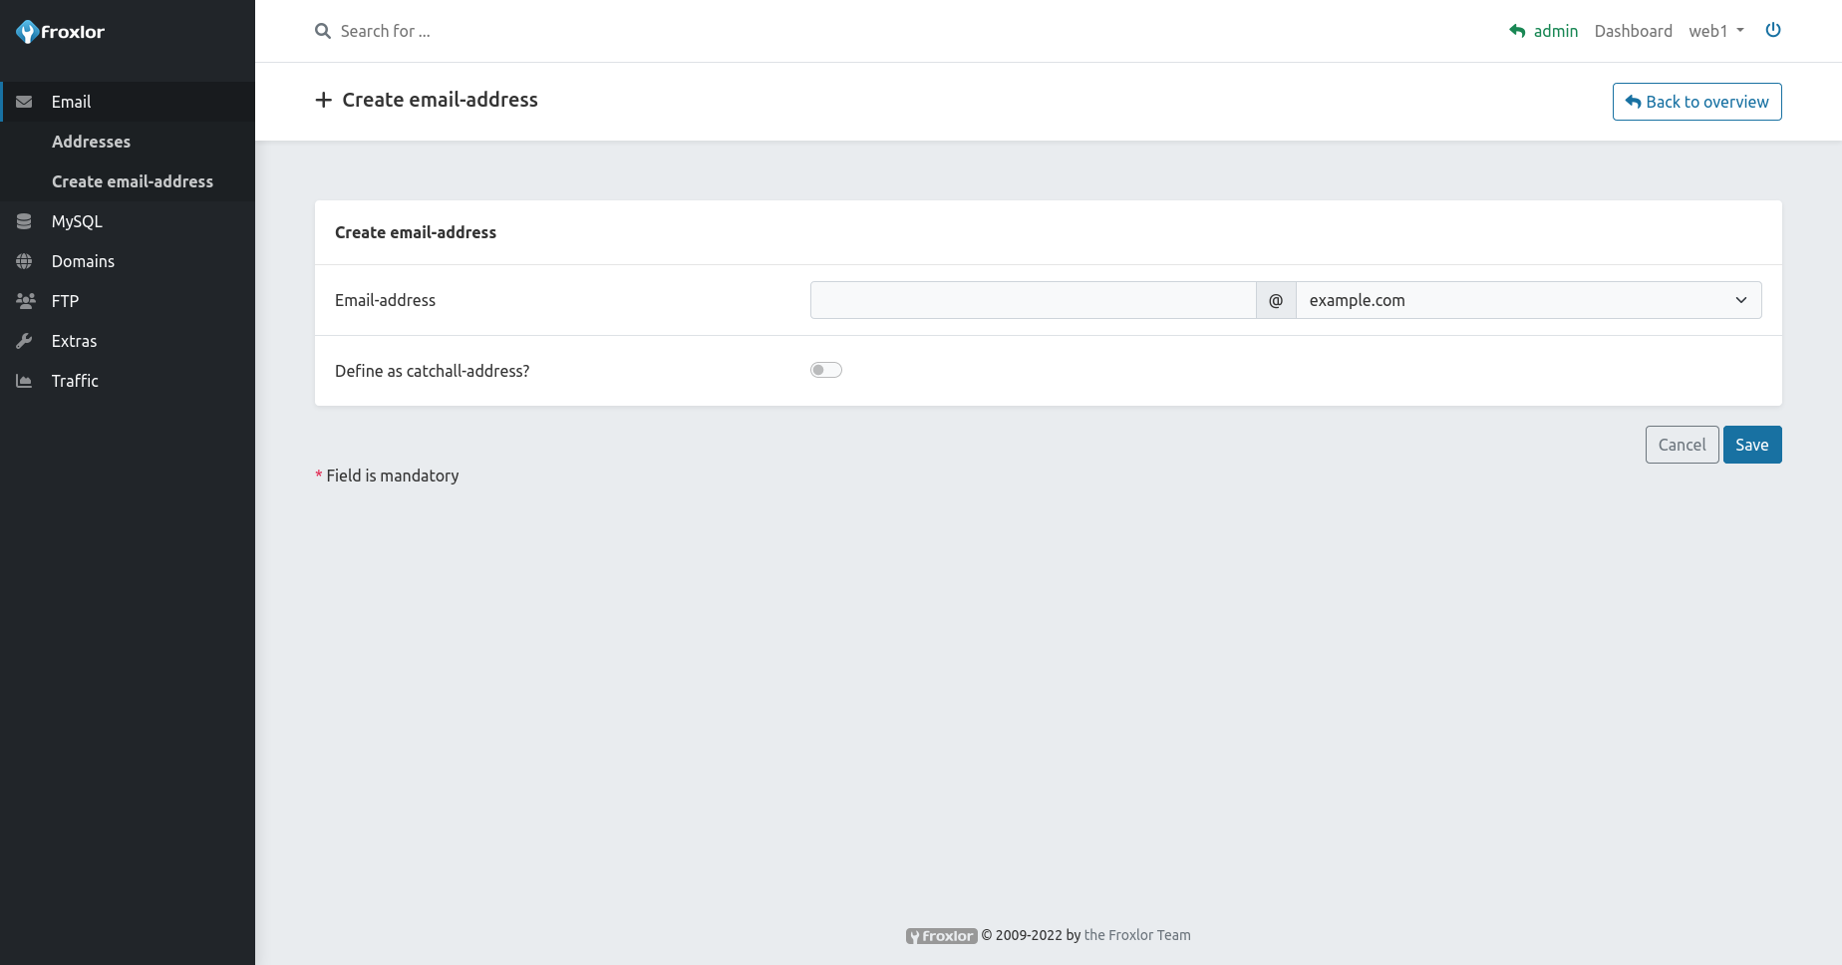Click the Domains globe icon
1842x965 pixels.
[24, 261]
